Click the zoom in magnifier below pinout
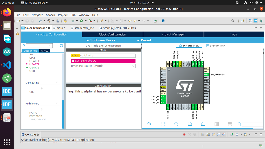This screenshot has height=149, width=265. click(x=149, y=124)
